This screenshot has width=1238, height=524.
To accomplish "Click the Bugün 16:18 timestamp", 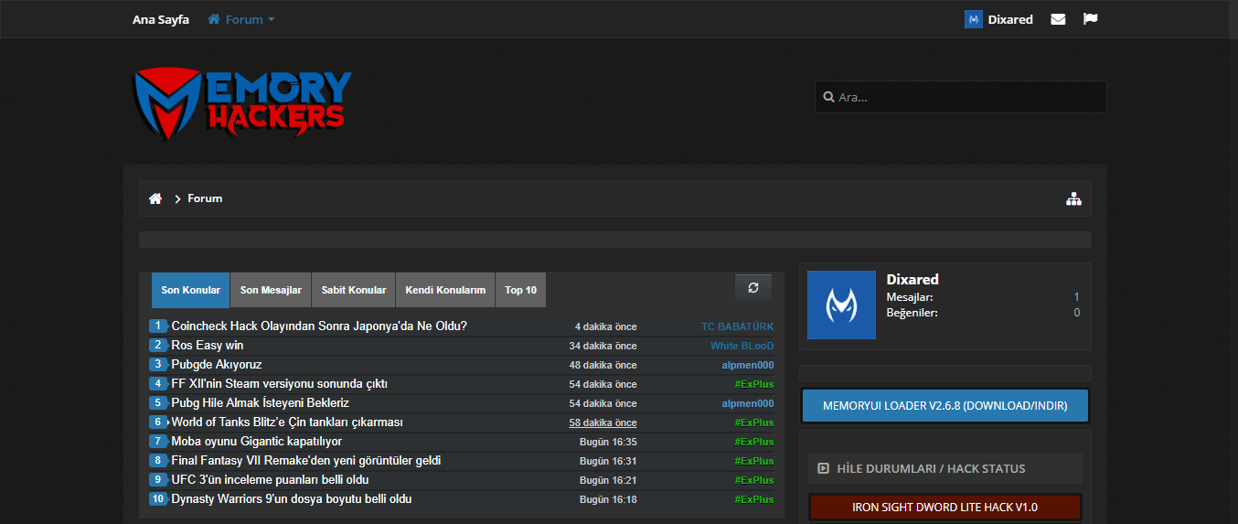I will click(x=608, y=499).
